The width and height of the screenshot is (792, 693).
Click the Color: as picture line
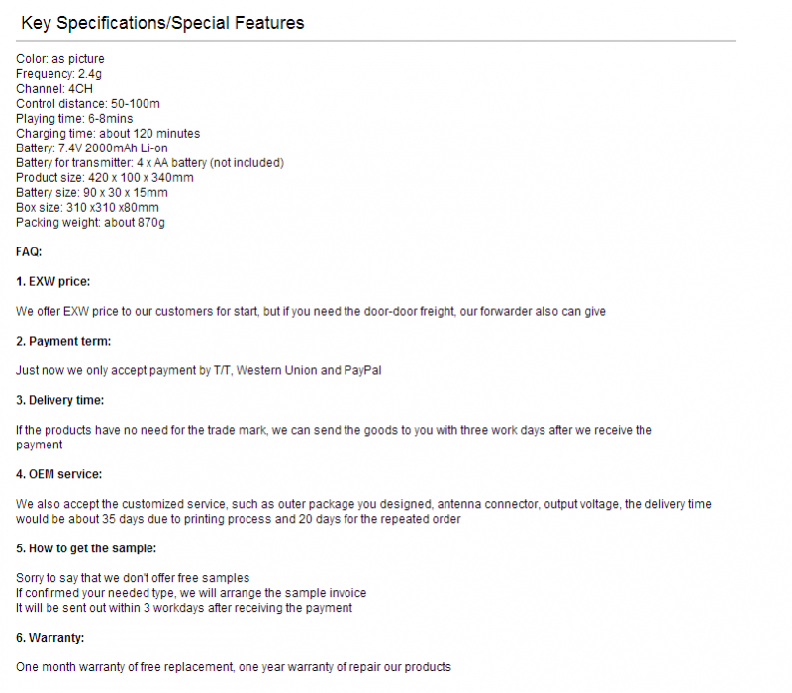[x=60, y=59]
